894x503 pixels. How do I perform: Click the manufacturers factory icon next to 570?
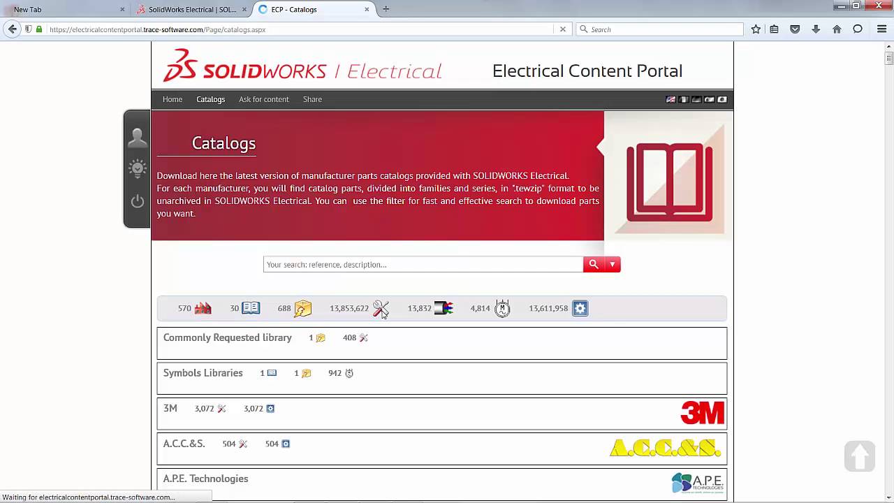pyautogui.click(x=203, y=308)
